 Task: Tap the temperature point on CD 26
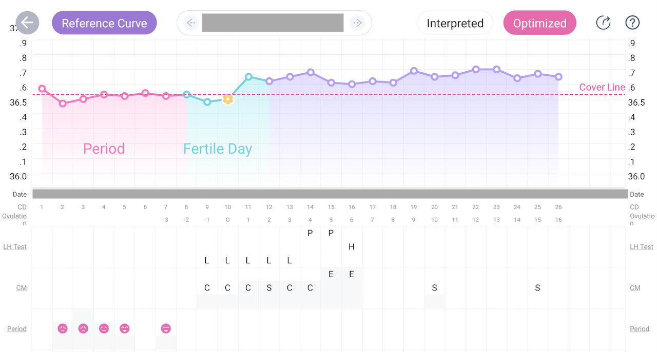[558, 77]
